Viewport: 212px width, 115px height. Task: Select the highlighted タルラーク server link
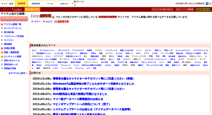[x=63, y=21]
